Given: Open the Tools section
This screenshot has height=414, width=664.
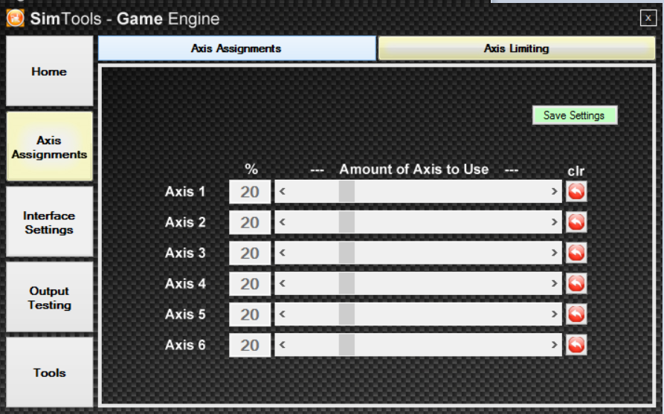Looking at the screenshot, I should pyautogui.click(x=50, y=372).
